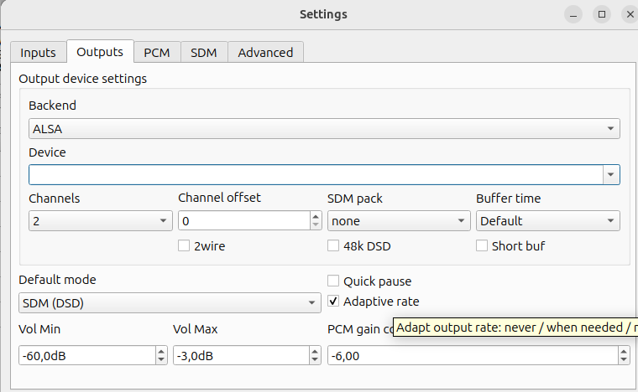Screen dimensions: 638x392
Task: Uncheck the Adaptive rate checkbox
Action: 333,302
